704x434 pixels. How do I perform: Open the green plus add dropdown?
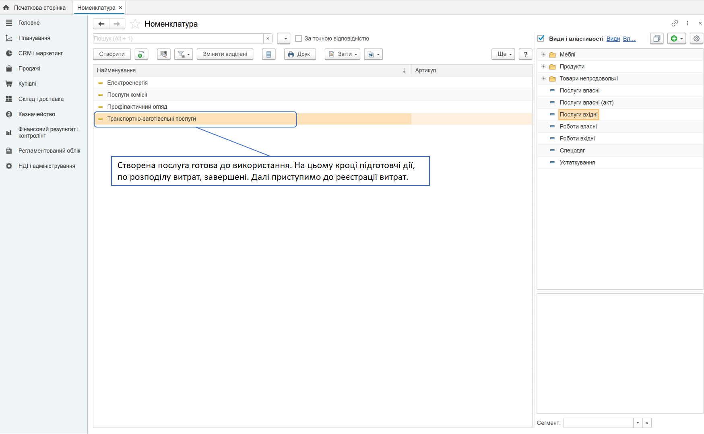(x=677, y=39)
